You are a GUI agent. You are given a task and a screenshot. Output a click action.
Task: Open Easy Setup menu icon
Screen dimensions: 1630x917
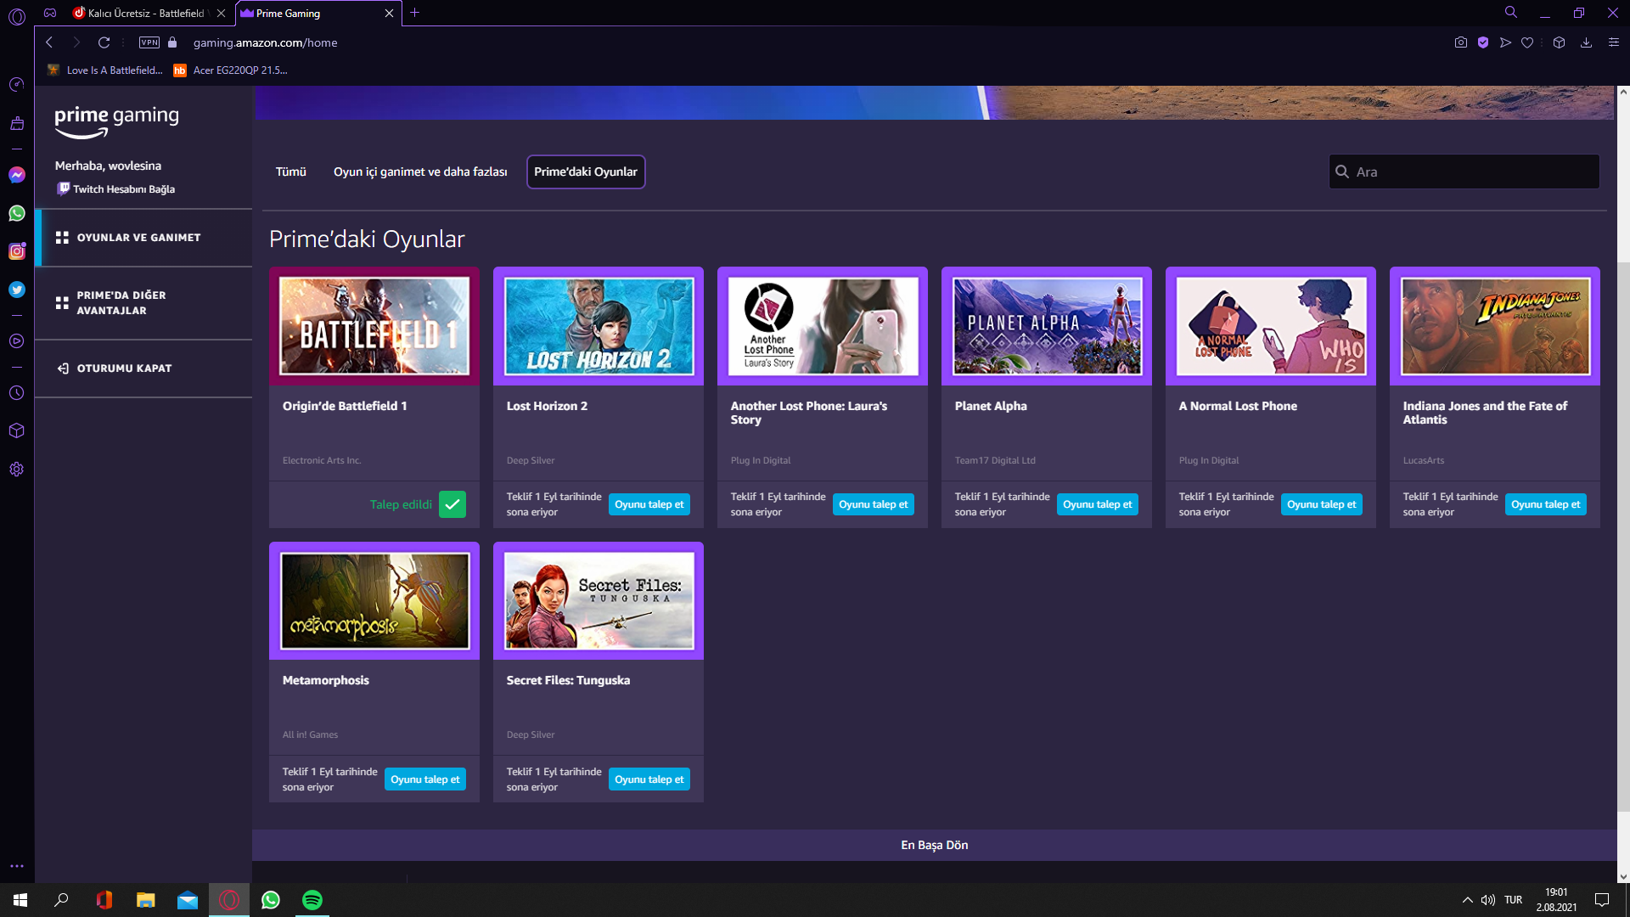(1614, 42)
